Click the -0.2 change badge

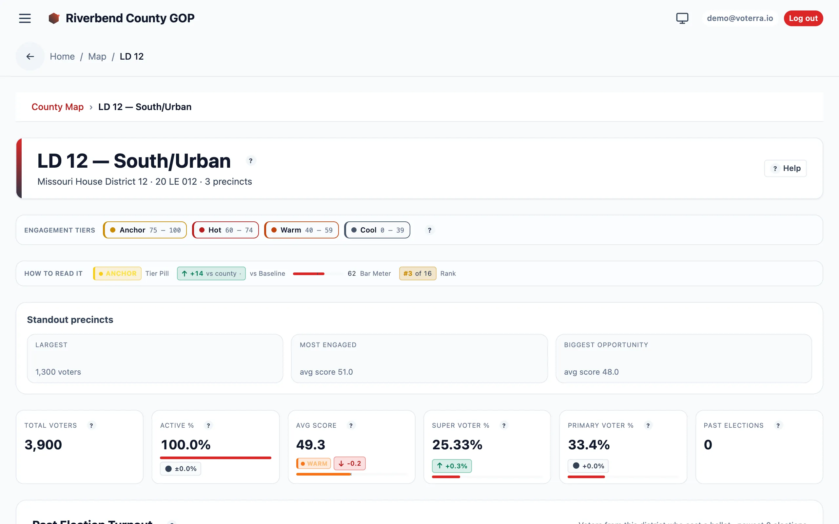coord(349,463)
